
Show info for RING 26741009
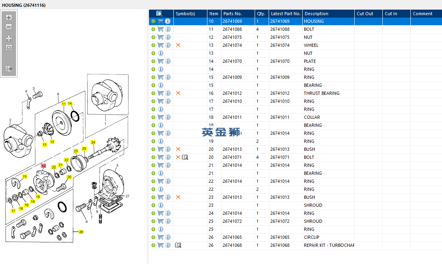click(x=168, y=77)
